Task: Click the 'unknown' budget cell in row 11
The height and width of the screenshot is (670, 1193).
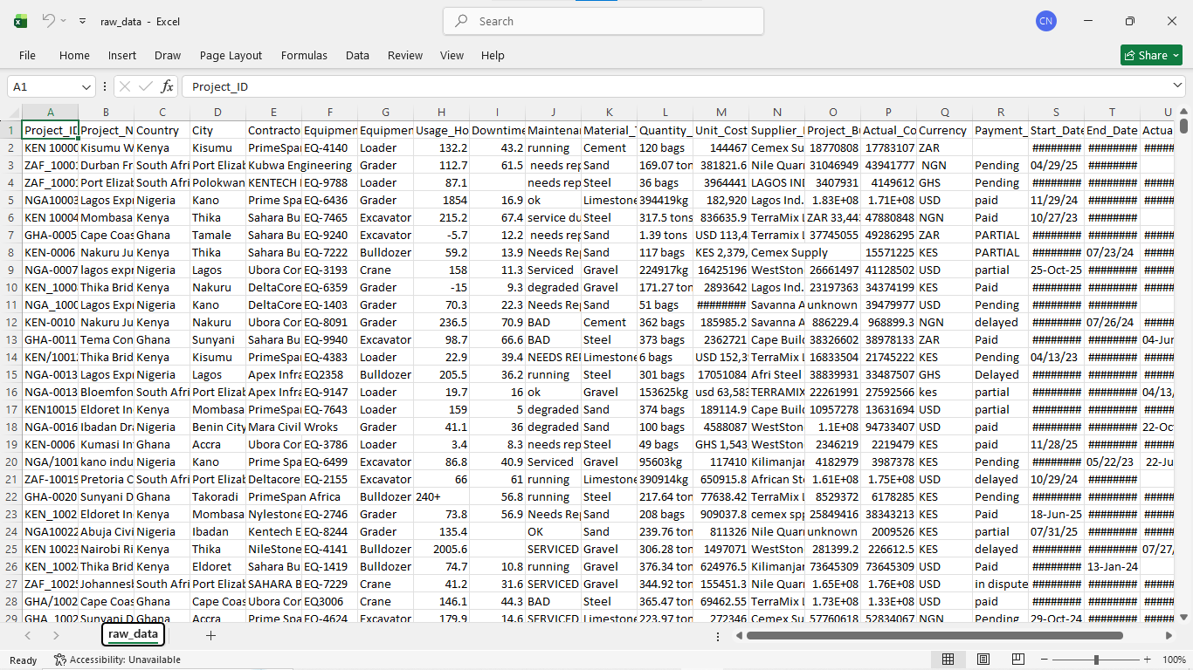Action: point(832,304)
